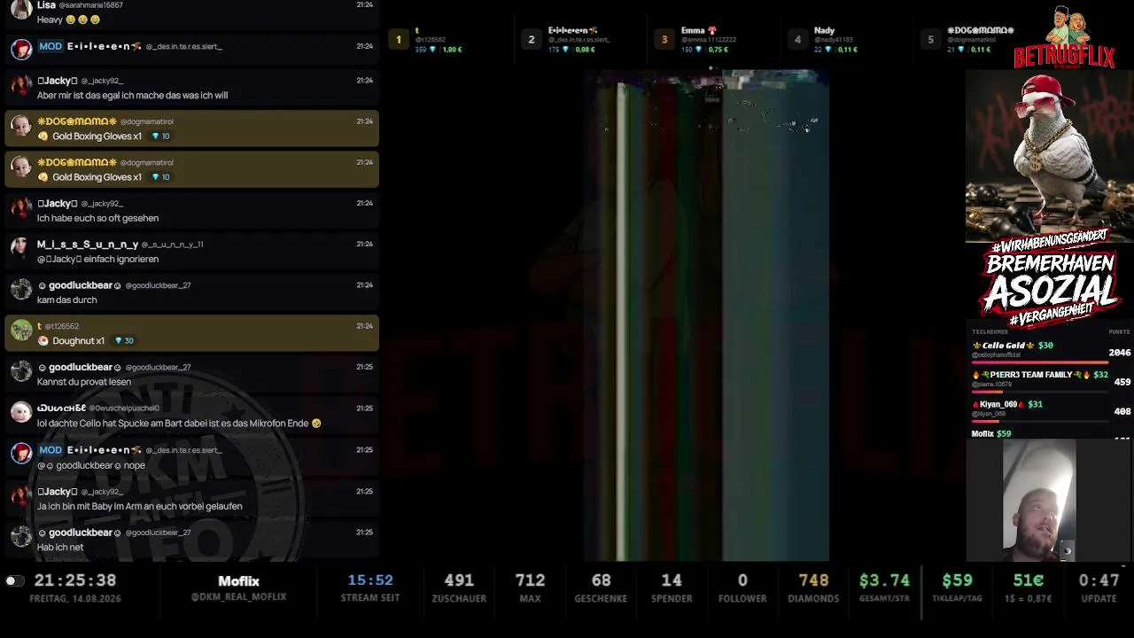This screenshot has height=638, width=1134.
Task: Click the message 'Hab ich net'
Action: [x=60, y=547]
